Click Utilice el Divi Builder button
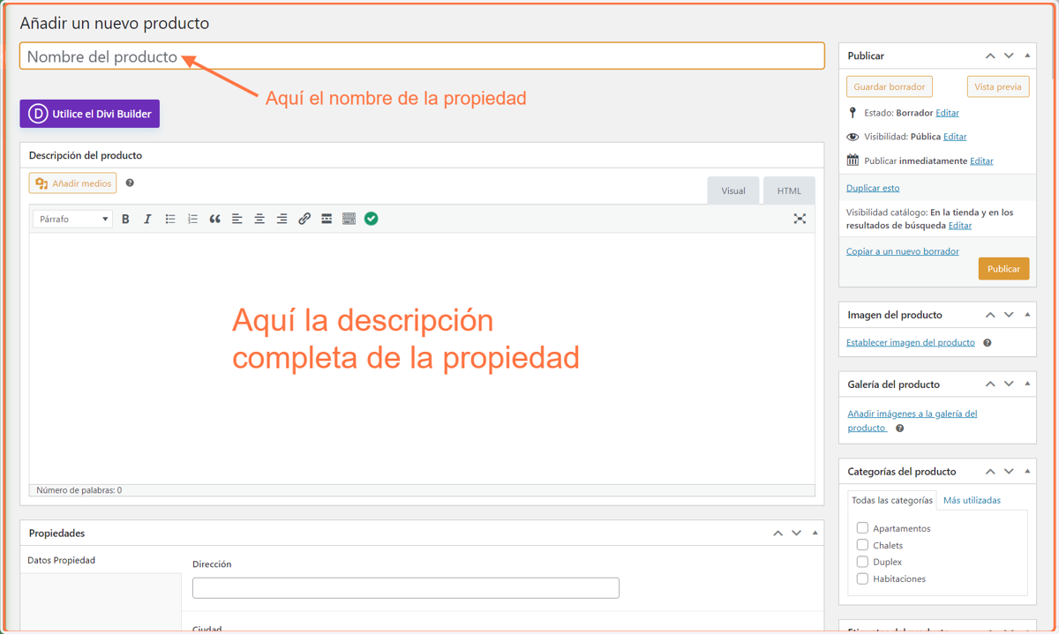Viewport: 1059px width, 634px height. pyautogui.click(x=89, y=114)
